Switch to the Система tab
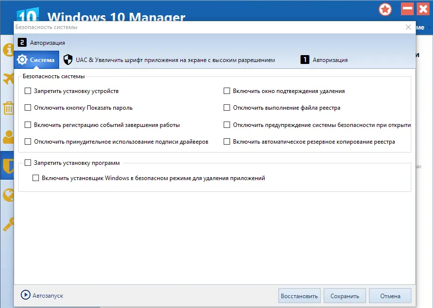 coord(36,60)
